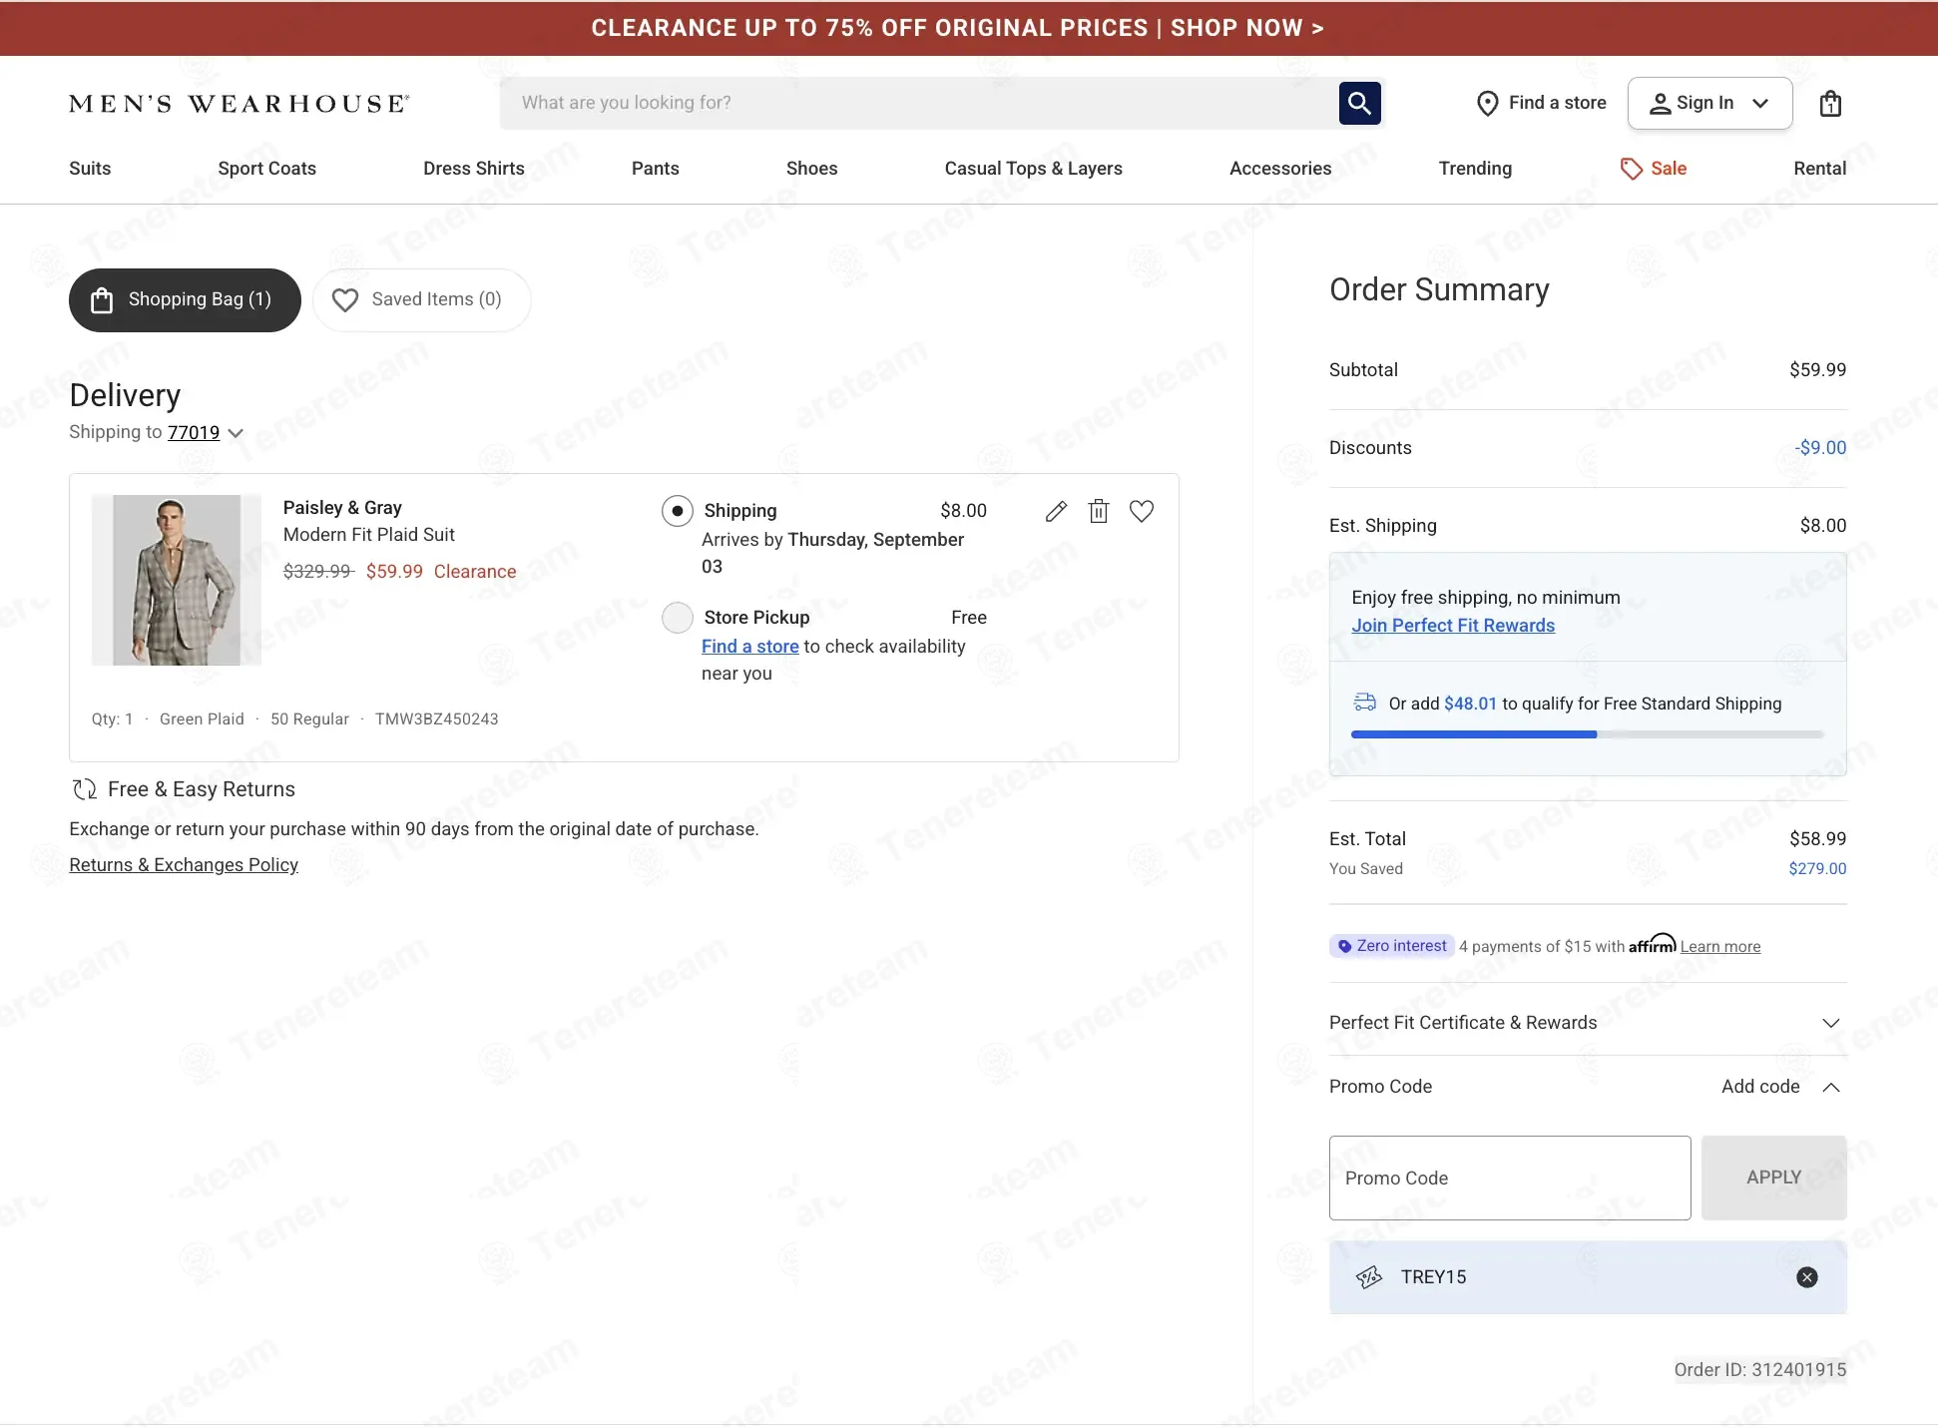Expand Perfect Fit Certificate & Rewards
The height and width of the screenshot is (1427, 1938).
(x=1588, y=1023)
